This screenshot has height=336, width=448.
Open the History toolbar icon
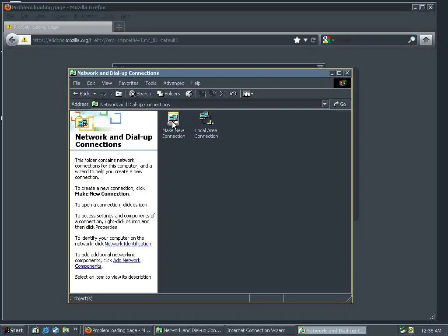(x=189, y=94)
